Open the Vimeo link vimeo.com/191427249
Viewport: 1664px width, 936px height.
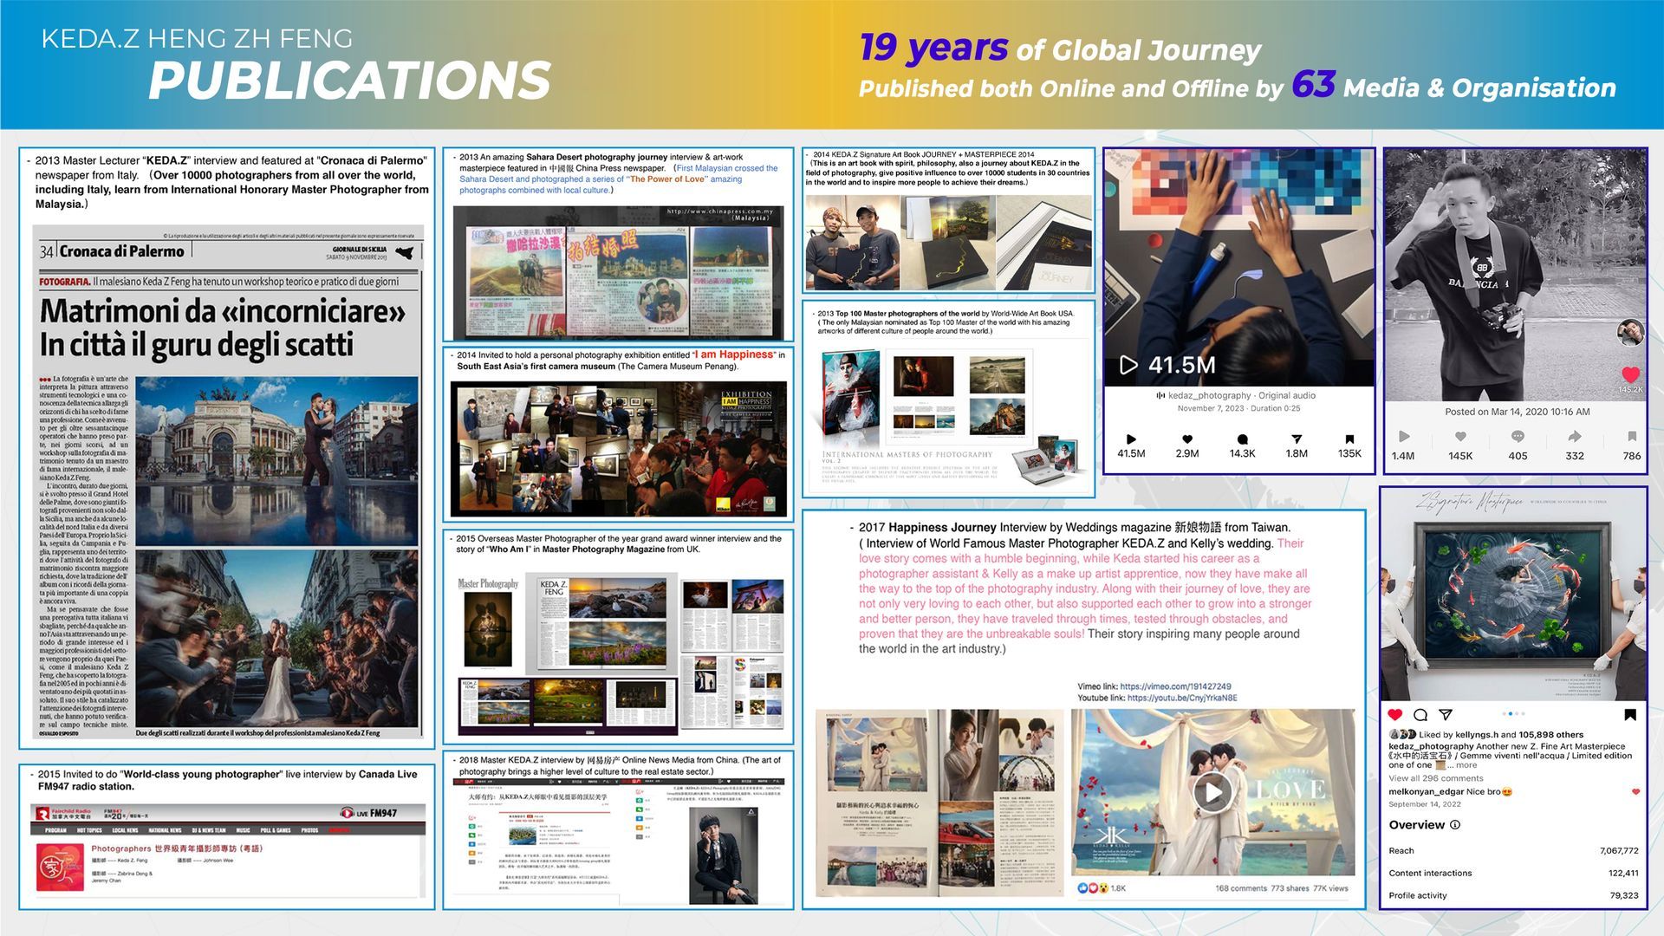(x=1174, y=686)
